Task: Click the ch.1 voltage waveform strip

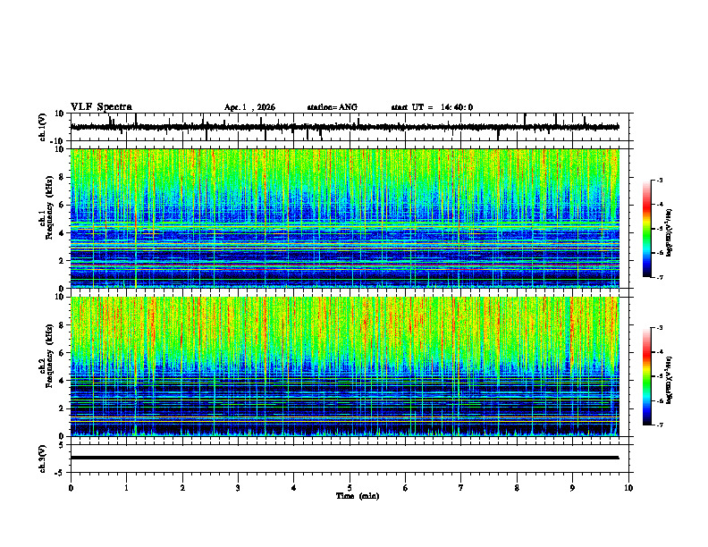Action: pos(345,127)
